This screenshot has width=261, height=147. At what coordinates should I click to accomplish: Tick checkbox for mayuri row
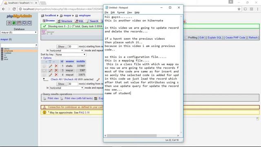(x=44, y=75)
